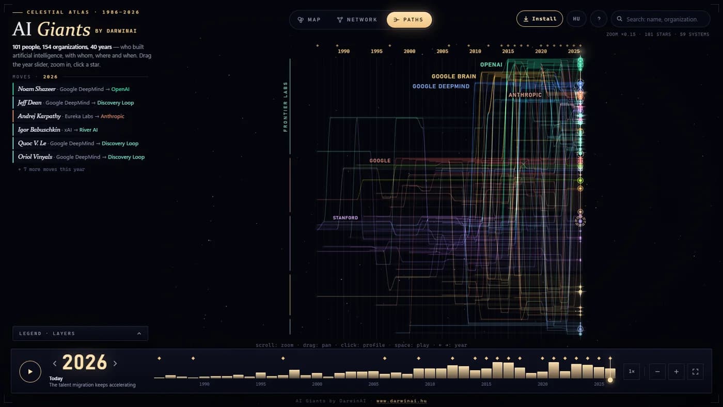Switch to the Network view tab
The height and width of the screenshot is (407, 723).
[x=357, y=20]
